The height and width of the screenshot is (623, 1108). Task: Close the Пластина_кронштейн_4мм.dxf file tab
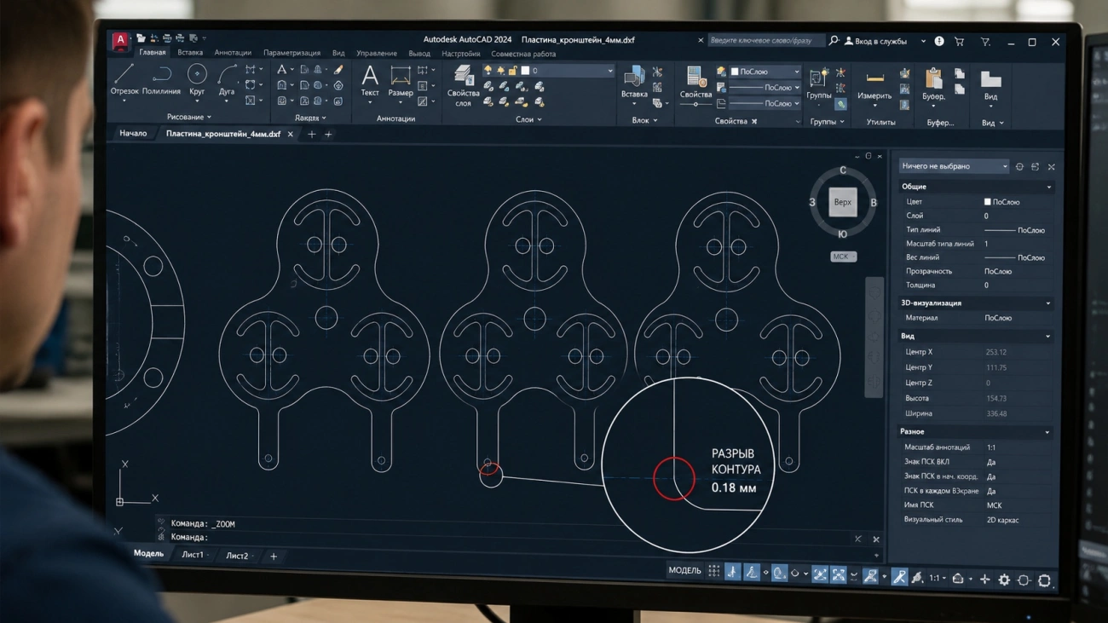291,135
